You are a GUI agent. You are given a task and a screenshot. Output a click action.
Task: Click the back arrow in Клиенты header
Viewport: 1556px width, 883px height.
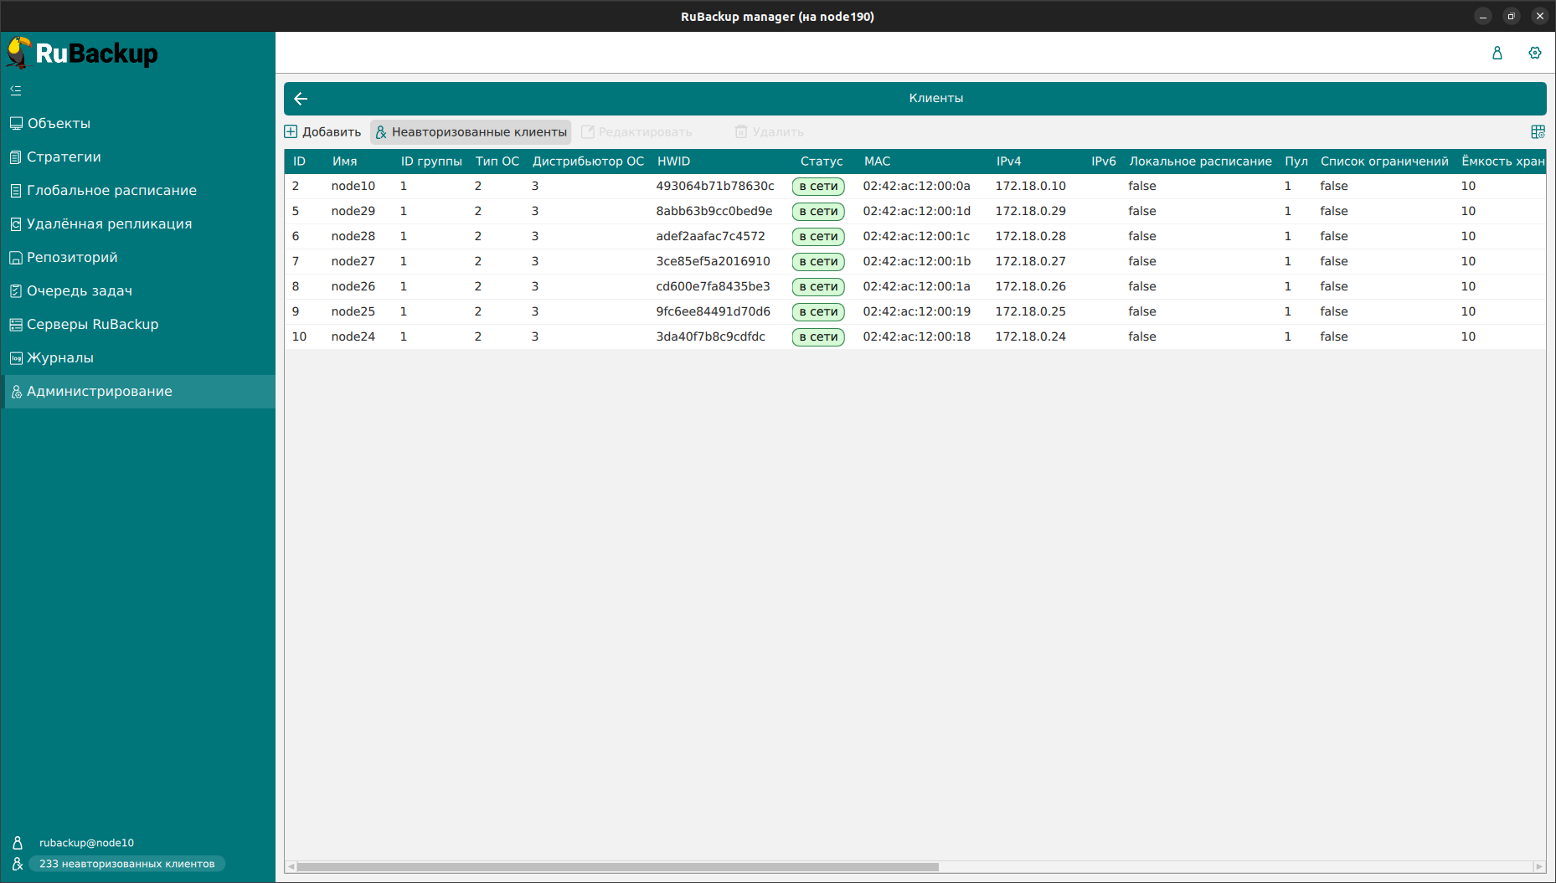tap(301, 99)
